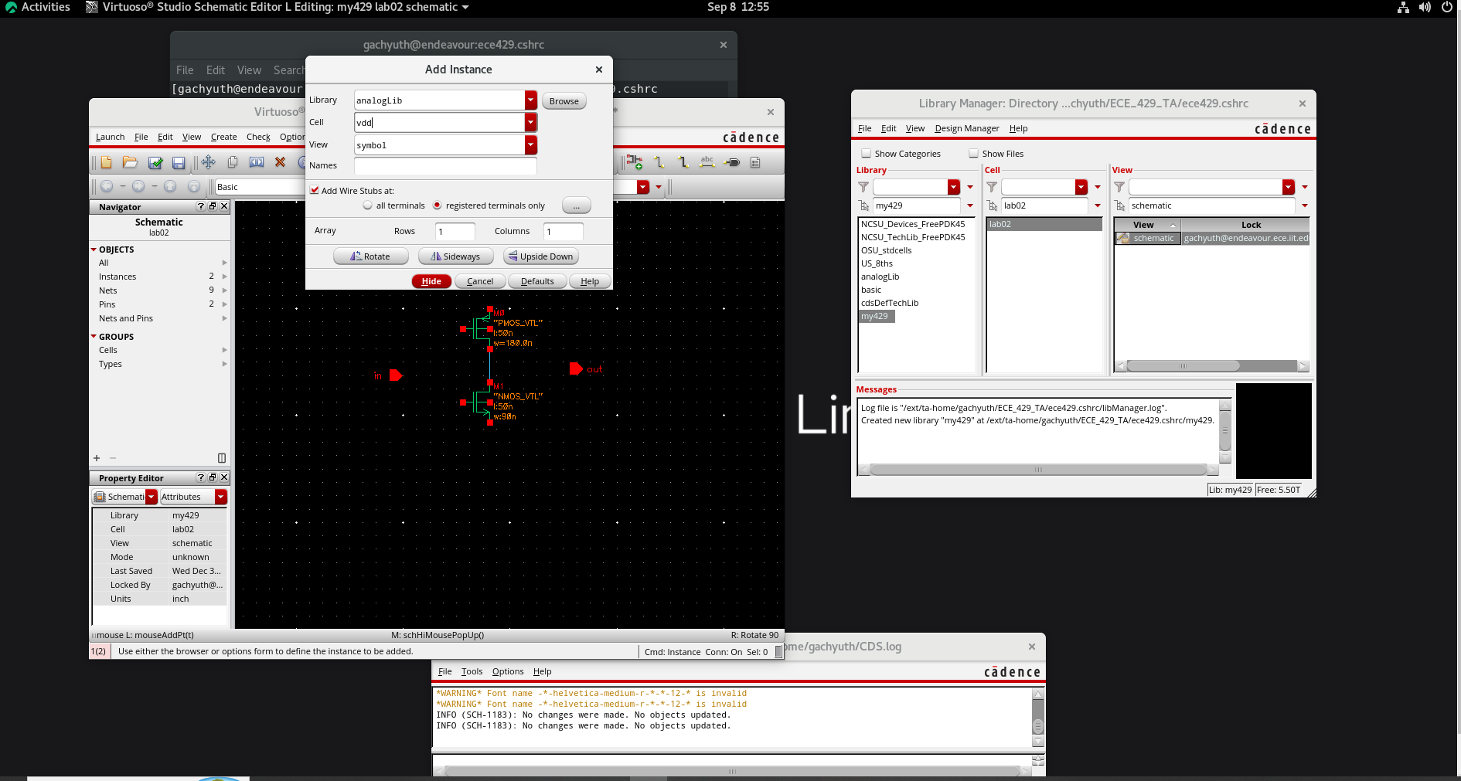Image resolution: width=1461 pixels, height=781 pixels.
Task: Click the Rotate button
Action: pyautogui.click(x=370, y=256)
